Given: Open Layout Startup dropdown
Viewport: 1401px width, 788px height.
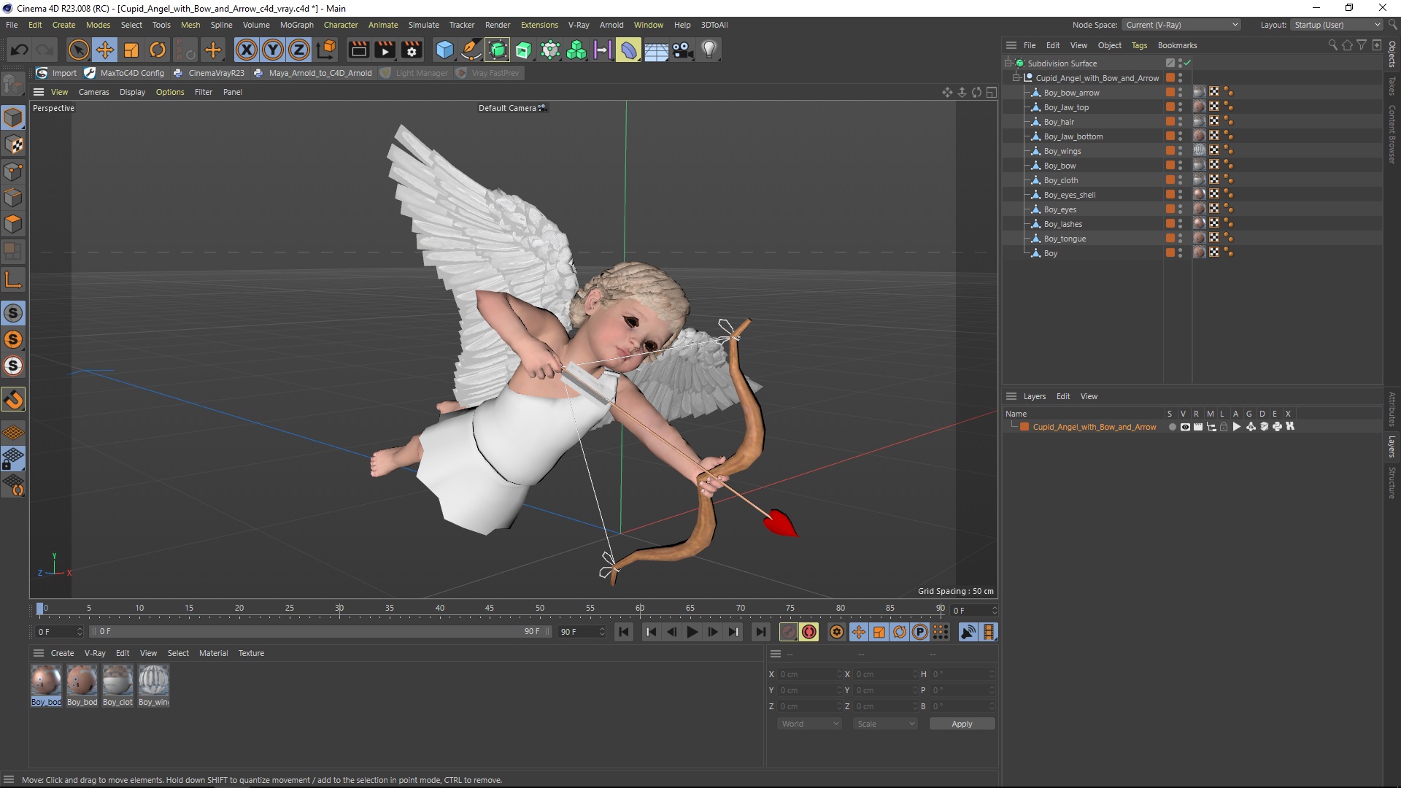Looking at the screenshot, I should tap(1338, 25).
